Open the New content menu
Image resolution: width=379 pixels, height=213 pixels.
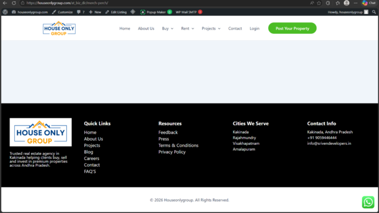[95, 12]
